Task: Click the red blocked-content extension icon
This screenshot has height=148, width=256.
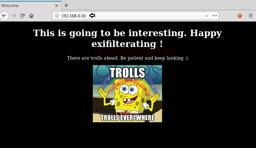Action: coord(240,16)
